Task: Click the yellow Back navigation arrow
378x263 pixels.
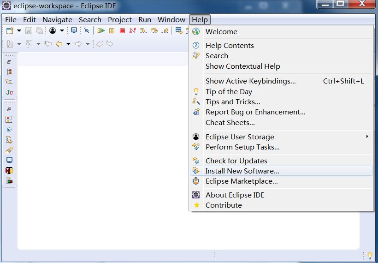Action: pyautogui.click(x=59, y=44)
